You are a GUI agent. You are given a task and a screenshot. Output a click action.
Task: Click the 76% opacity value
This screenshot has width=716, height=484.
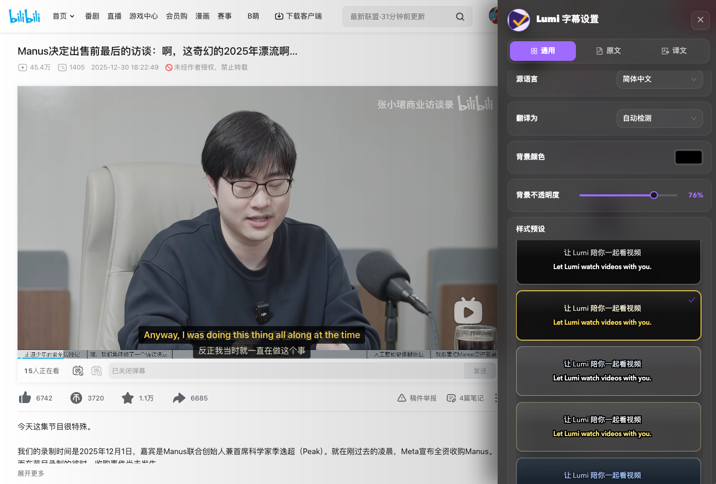[695, 195]
